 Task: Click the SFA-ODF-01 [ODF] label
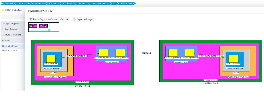pyautogui.click(x=112, y=62)
